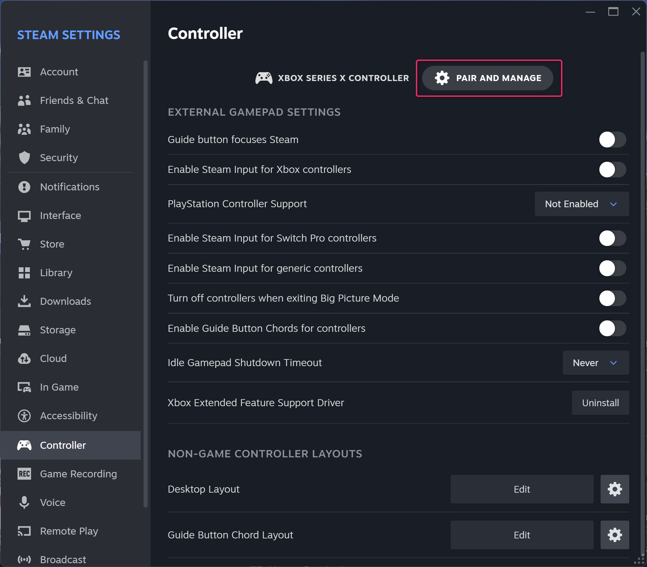Click the Xbox Series X gamepad icon
Image resolution: width=647 pixels, height=567 pixels.
[264, 78]
